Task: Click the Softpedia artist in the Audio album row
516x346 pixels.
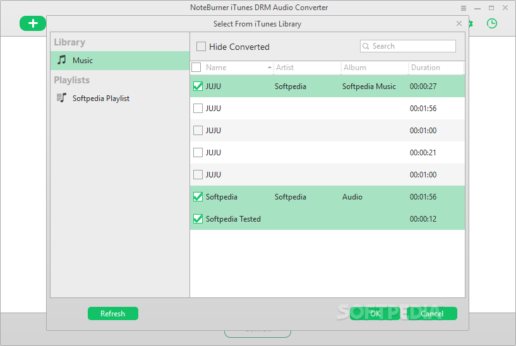Action: tap(291, 197)
